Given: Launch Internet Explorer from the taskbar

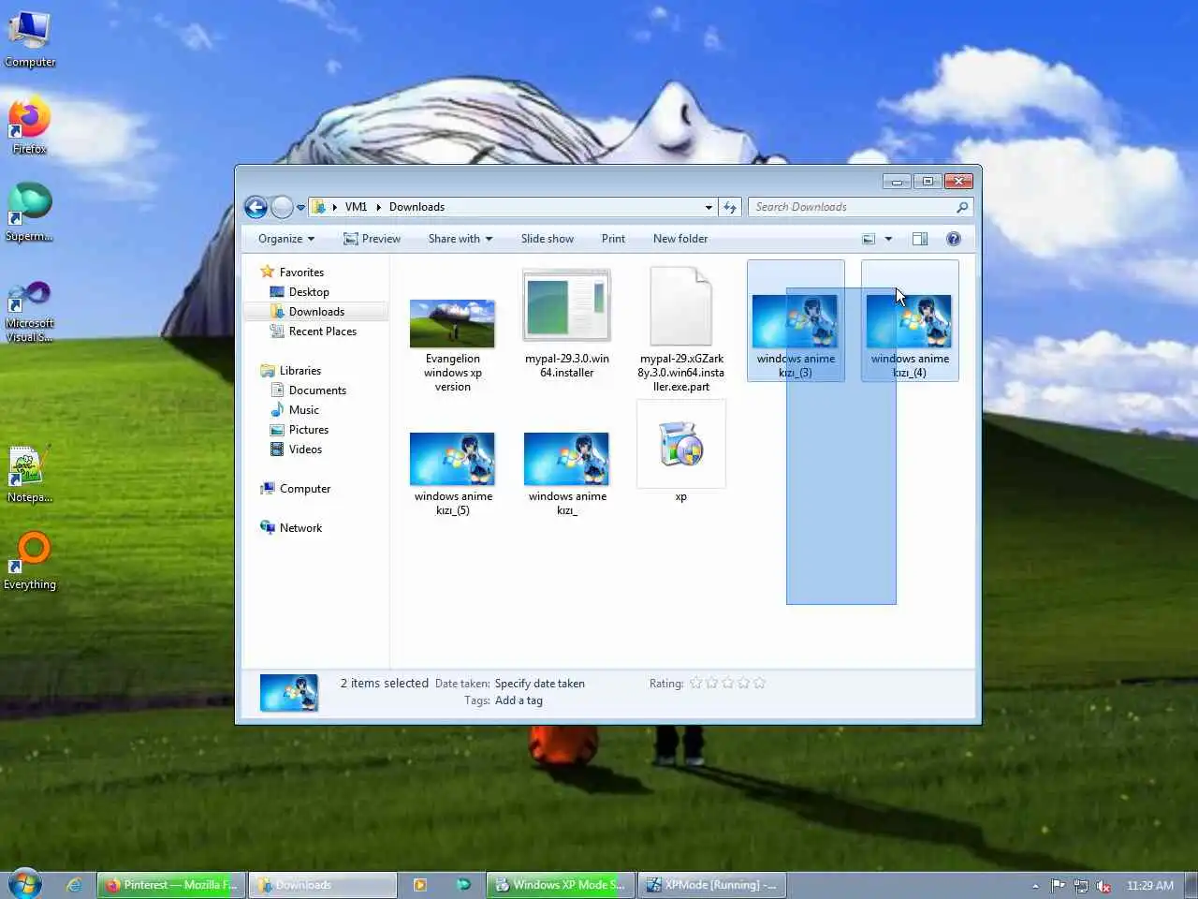Looking at the screenshot, I should (x=74, y=885).
